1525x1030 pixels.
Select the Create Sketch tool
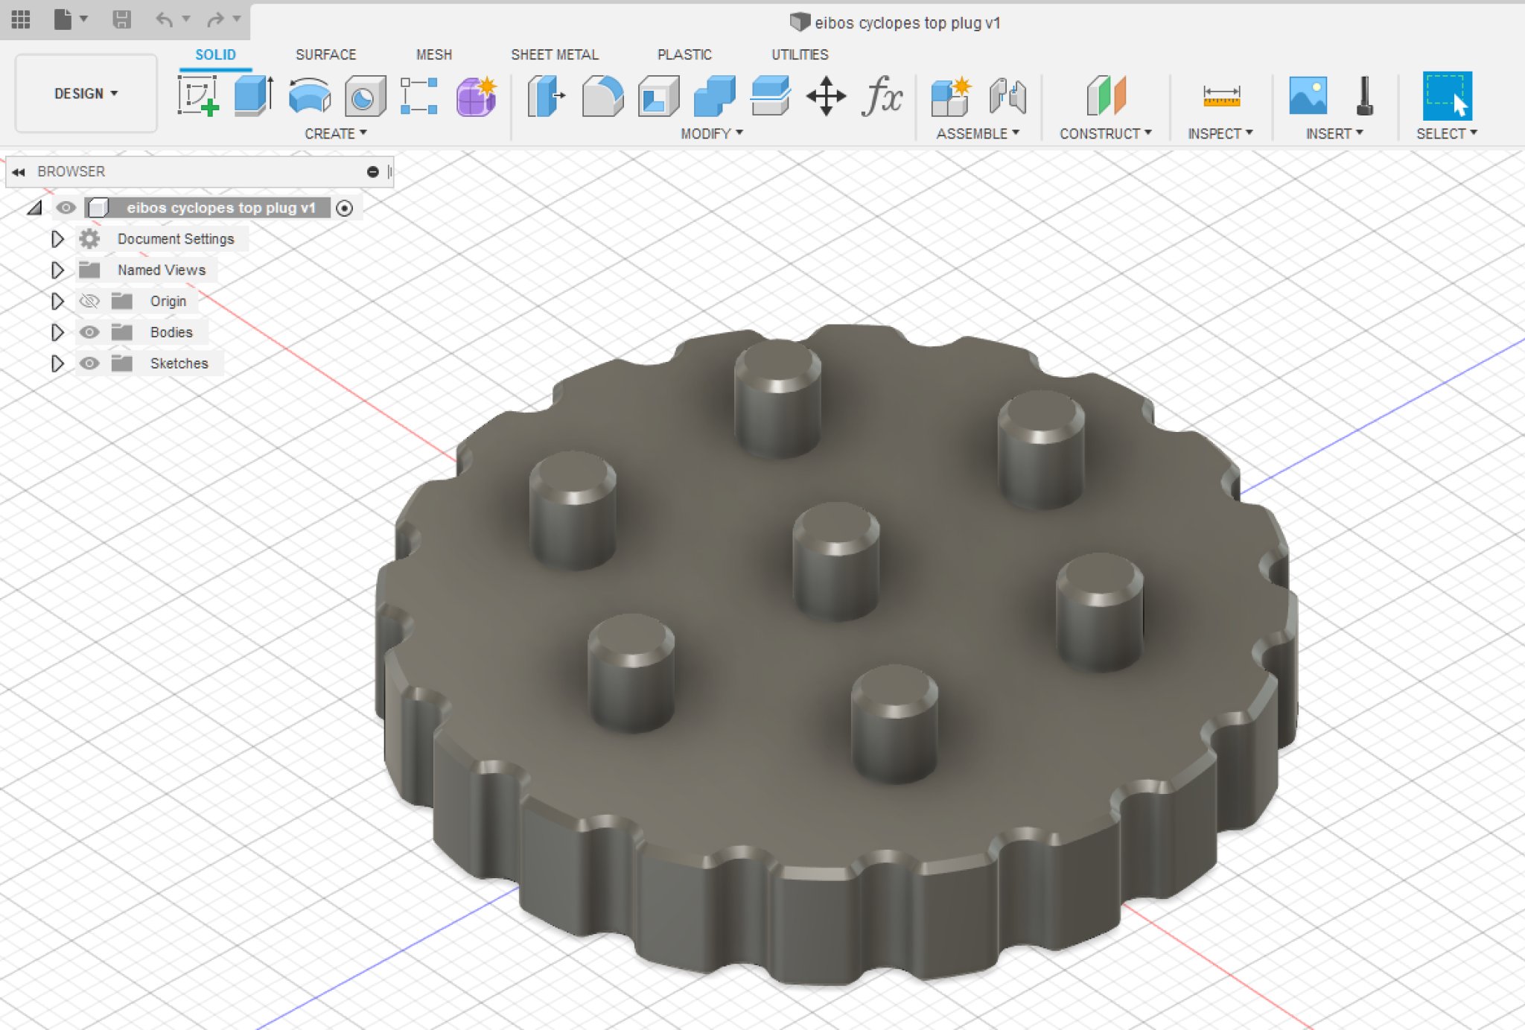pos(199,95)
